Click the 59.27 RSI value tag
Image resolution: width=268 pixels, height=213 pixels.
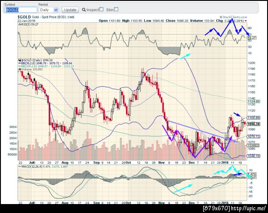click(x=252, y=38)
